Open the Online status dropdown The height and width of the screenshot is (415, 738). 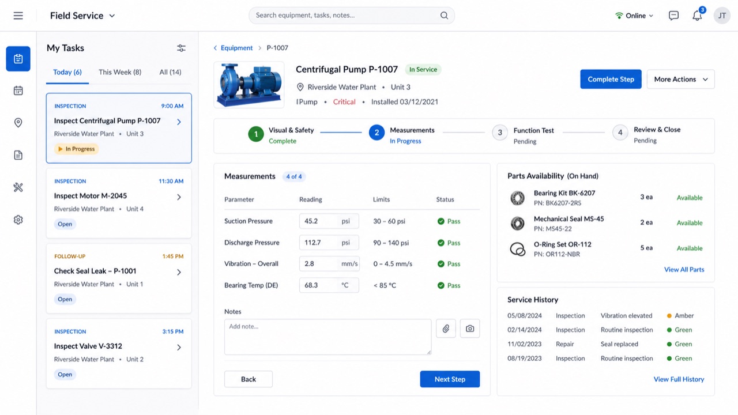634,16
